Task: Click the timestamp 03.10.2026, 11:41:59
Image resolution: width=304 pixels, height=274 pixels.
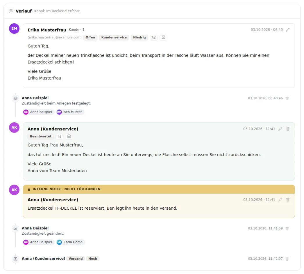Action: tap(265, 228)
